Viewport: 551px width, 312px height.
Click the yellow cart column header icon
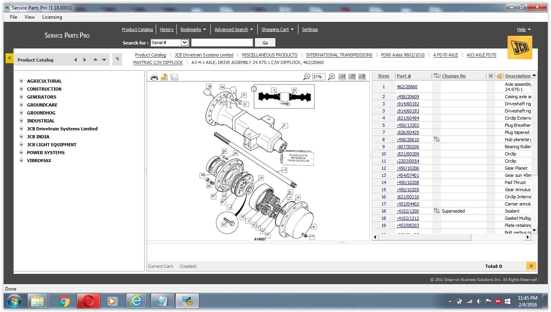[500, 76]
